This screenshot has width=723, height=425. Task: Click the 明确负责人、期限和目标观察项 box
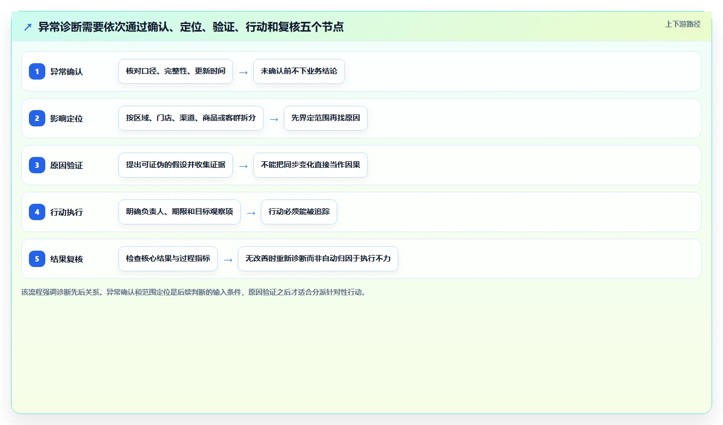click(x=180, y=212)
